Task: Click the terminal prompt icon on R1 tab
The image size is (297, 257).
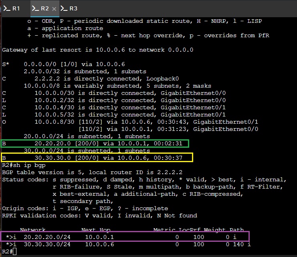Action: [7, 8]
